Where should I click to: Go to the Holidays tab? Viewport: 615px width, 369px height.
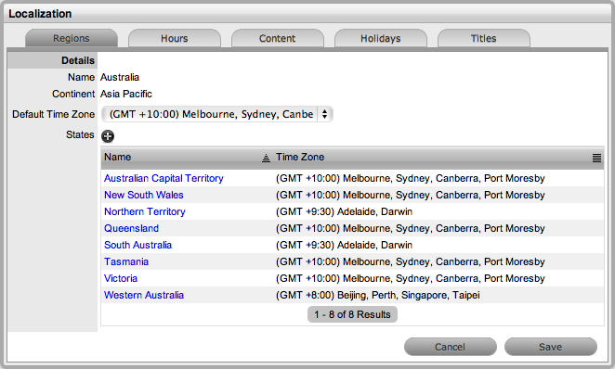(x=381, y=38)
